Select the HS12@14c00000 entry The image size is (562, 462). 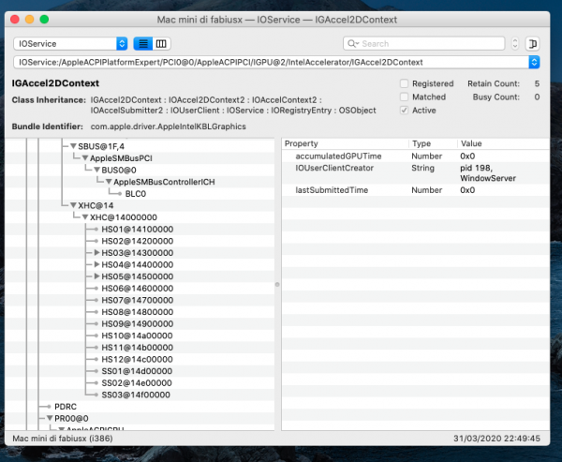(x=137, y=360)
